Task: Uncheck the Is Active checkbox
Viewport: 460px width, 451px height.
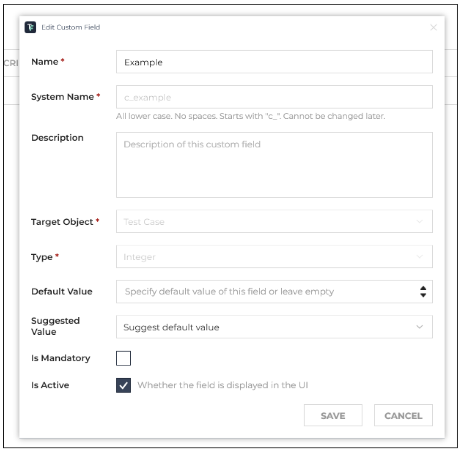Action: (x=123, y=386)
